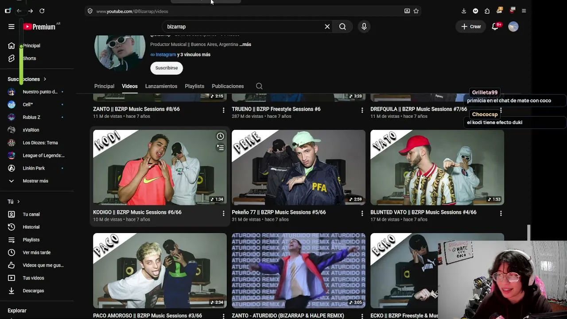Viewport: 567px width, 319px height.
Task: Subscribe with the Suscribirse button
Action: click(x=167, y=68)
